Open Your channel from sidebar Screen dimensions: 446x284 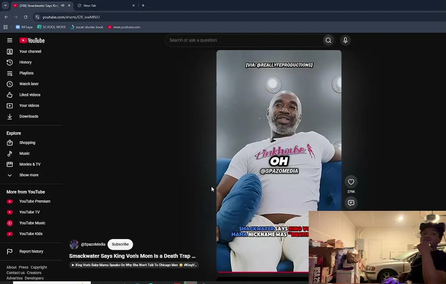(31, 51)
